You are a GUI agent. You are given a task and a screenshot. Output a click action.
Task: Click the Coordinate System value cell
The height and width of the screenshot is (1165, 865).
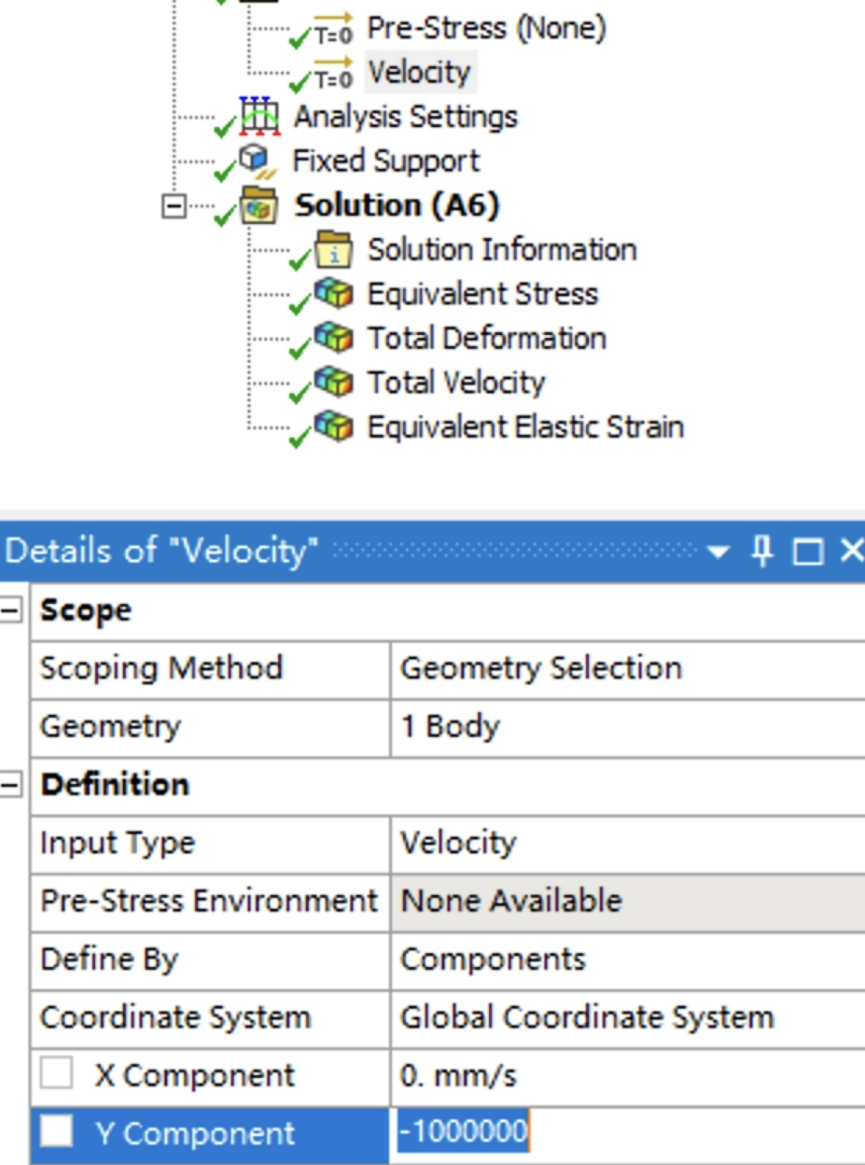coord(628,1018)
